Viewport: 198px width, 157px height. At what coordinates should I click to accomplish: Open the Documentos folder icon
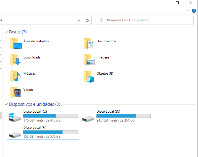[x=89, y=44]
